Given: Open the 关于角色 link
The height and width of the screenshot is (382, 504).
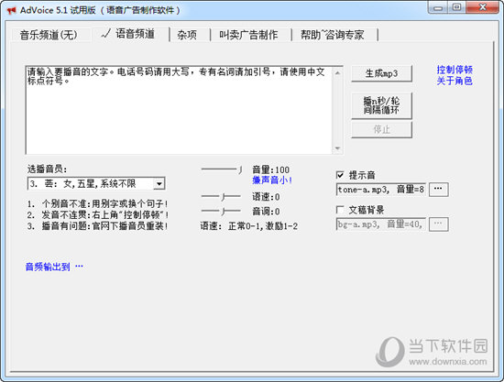Looking at the screenshot, I should [x=455, y=81].
